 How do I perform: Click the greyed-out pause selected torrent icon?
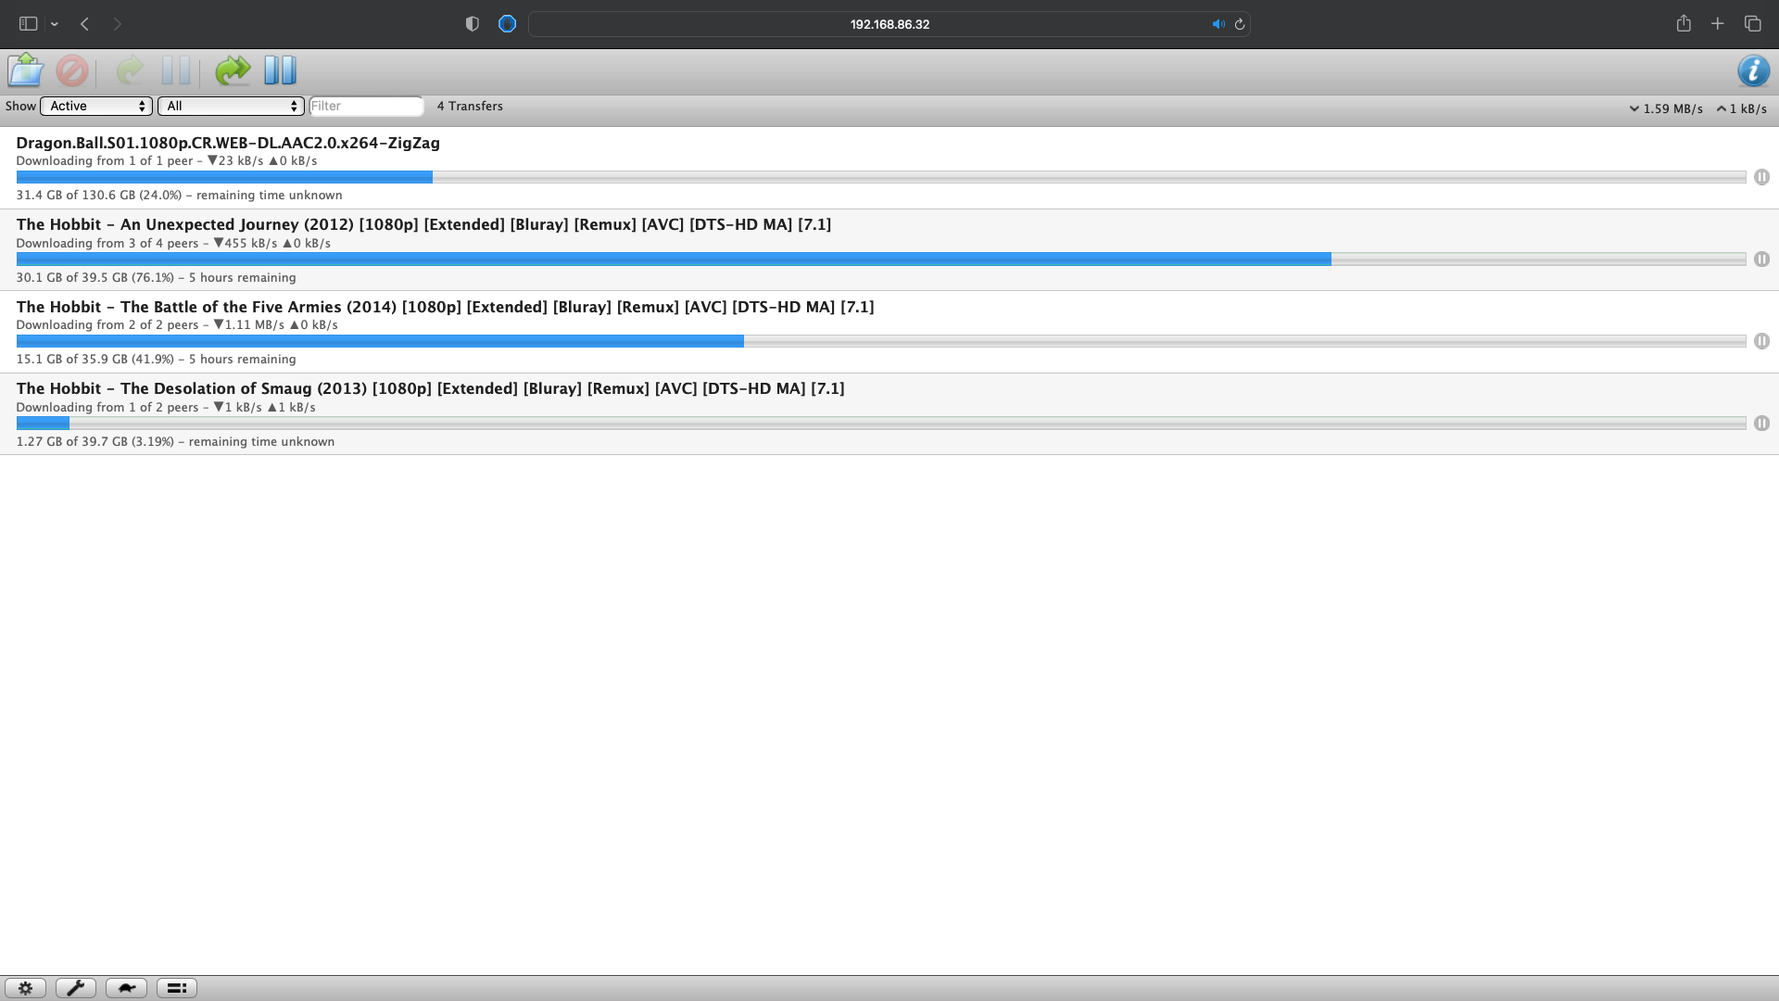click(x=176, y=70)
